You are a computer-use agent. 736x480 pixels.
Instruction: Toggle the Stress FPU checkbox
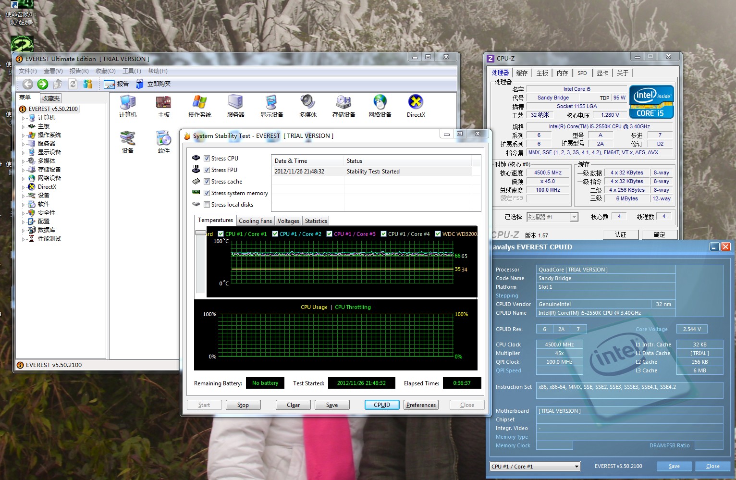tap(207, 170)
